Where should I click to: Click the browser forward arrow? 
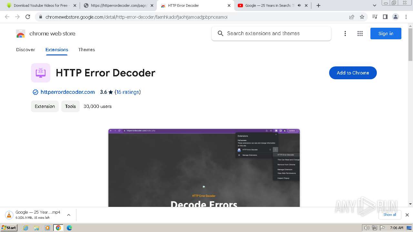click(17, 17)
